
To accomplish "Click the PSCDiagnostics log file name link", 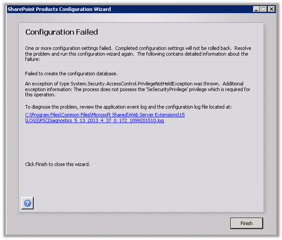I will click(96, 120).
